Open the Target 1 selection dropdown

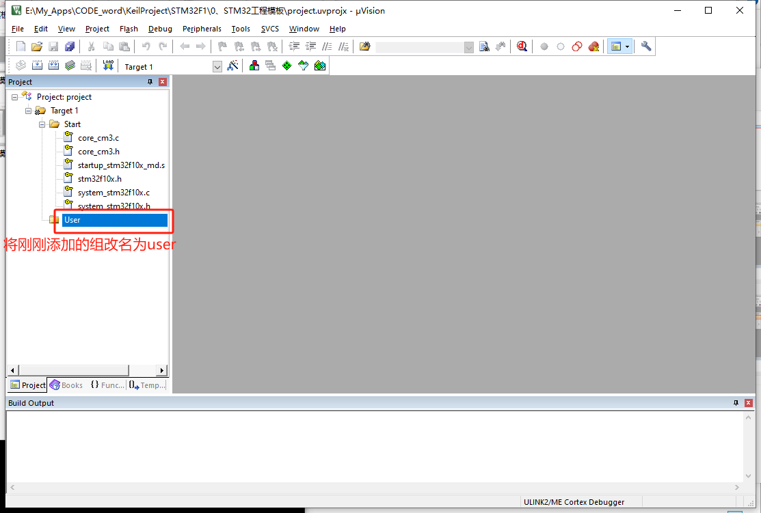[x=217, y=67]
